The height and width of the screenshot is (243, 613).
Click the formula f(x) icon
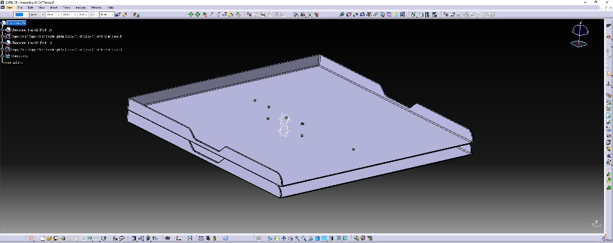click(116, 238)
